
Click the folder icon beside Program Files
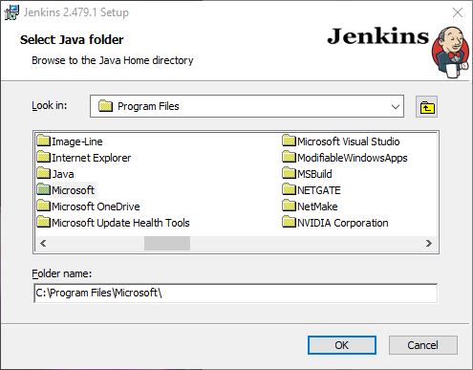(105, 106)
